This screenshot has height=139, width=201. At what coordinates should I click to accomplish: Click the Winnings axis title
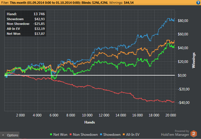(193, 60)
